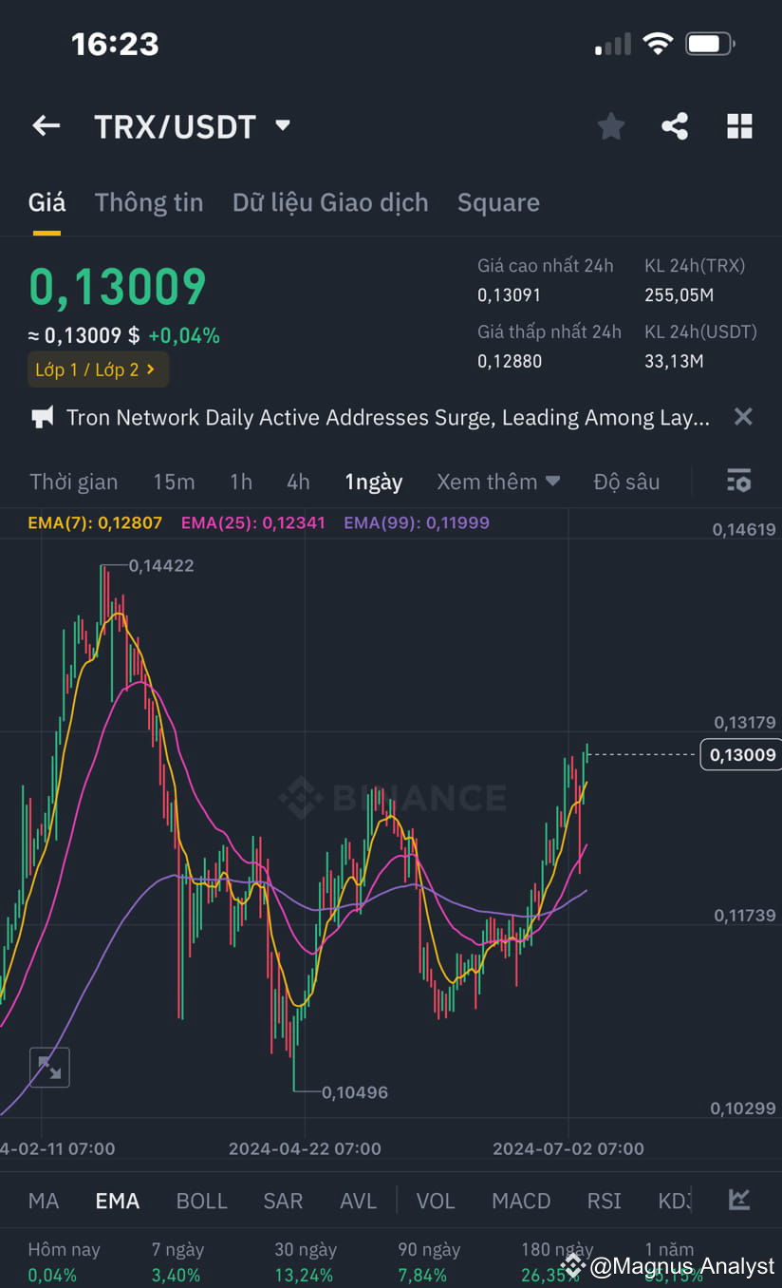The width and height of the screenshot is (782, 1288).
Task: Tap the 2024-07-02 07:00 date label
Action: [x=568, y=1148]
